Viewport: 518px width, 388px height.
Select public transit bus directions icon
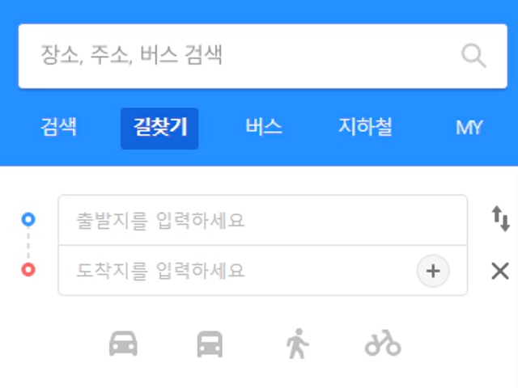coord(210,344)
